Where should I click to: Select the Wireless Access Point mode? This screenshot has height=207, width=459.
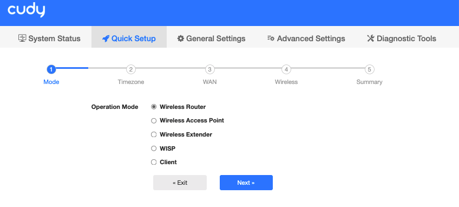coord(154,120)
